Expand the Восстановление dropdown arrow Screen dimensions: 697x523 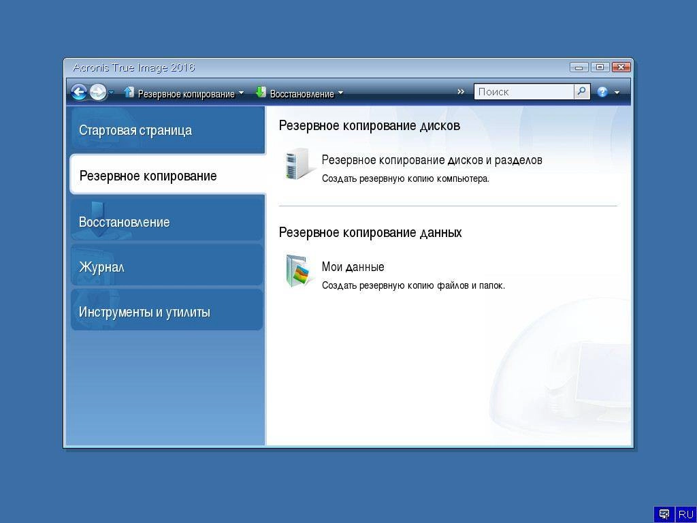point(340,93)
